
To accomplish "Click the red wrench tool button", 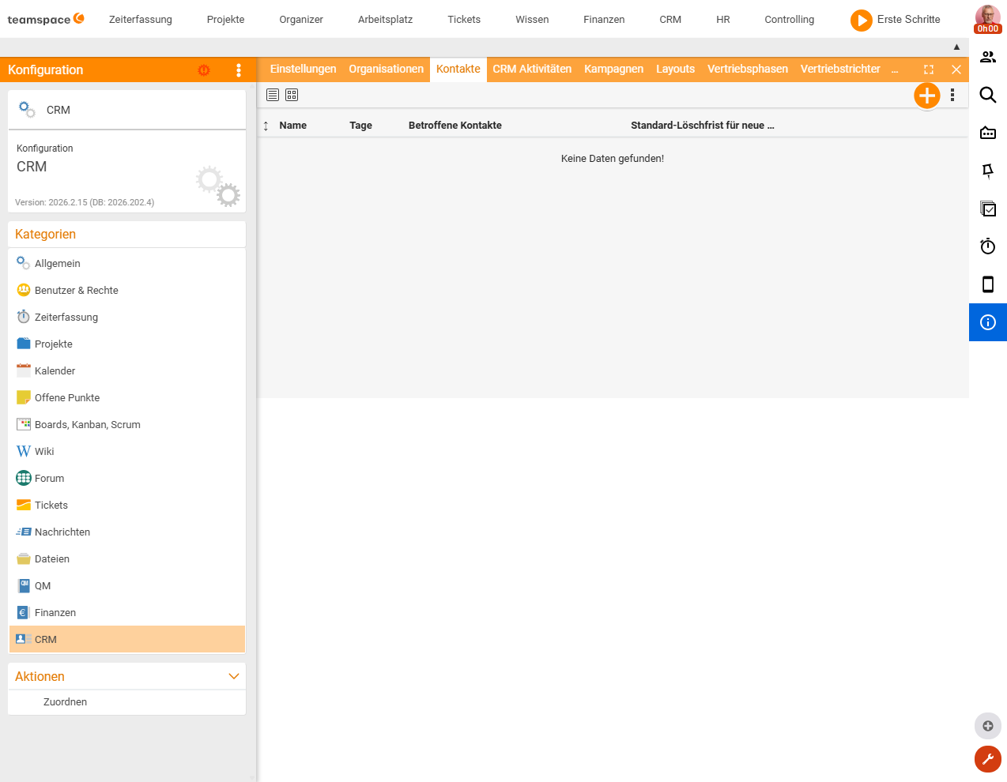I will click(988, 759).
